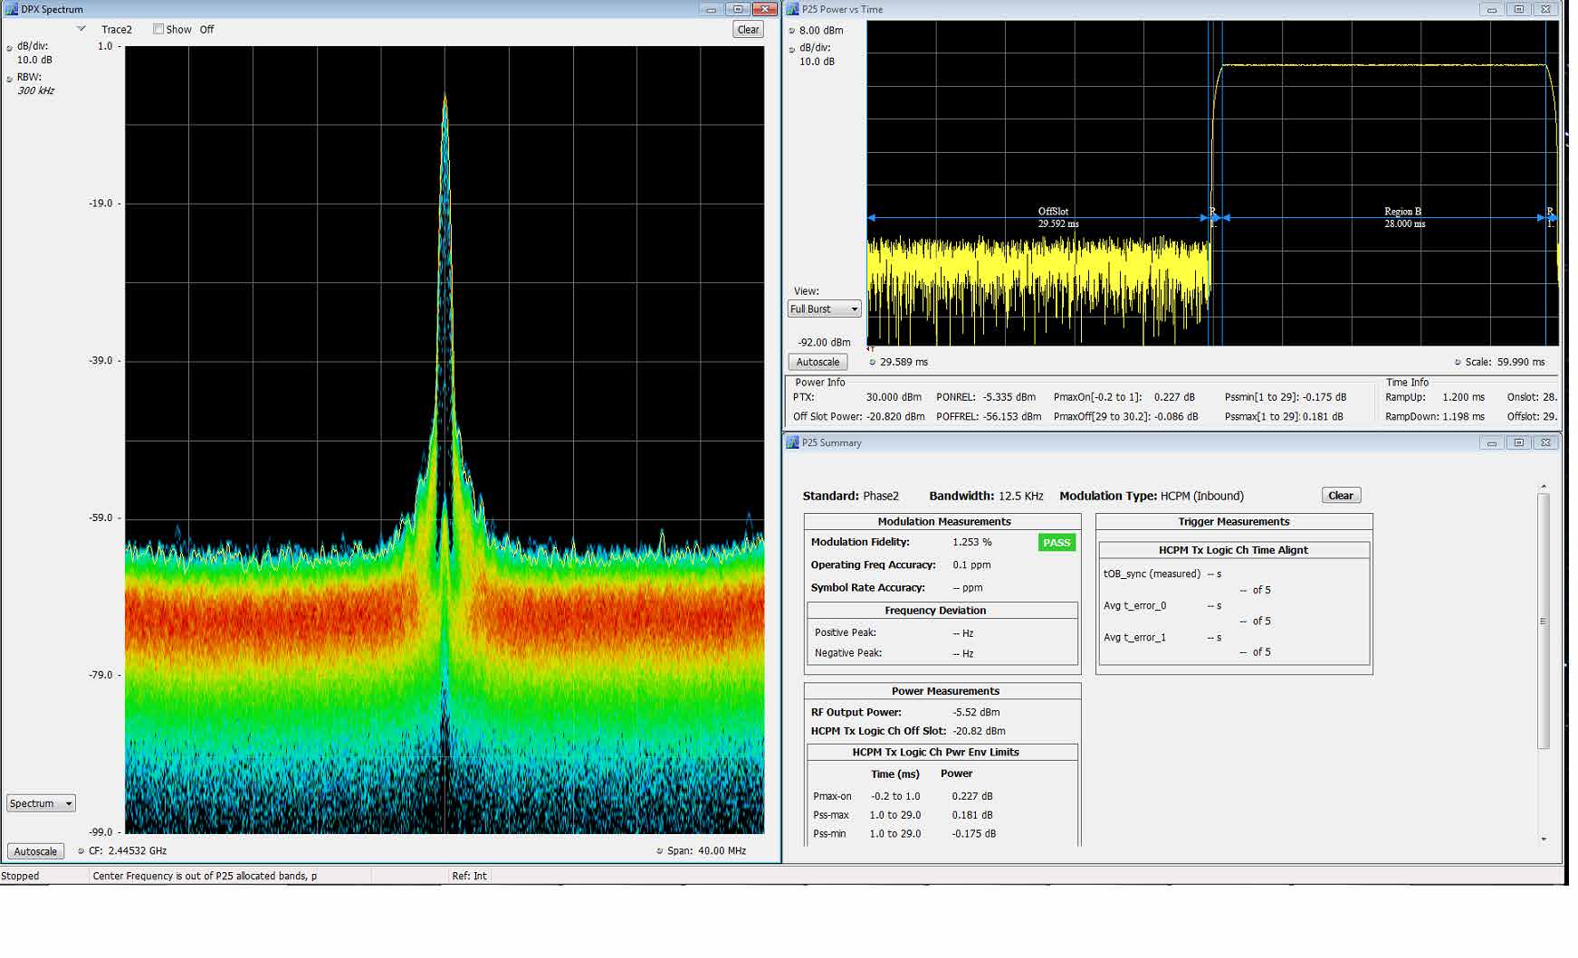This screenshot has width=1578, height=958.
Task: Click the DPX Spectrum window title icon
Action: tap(12, 9)
